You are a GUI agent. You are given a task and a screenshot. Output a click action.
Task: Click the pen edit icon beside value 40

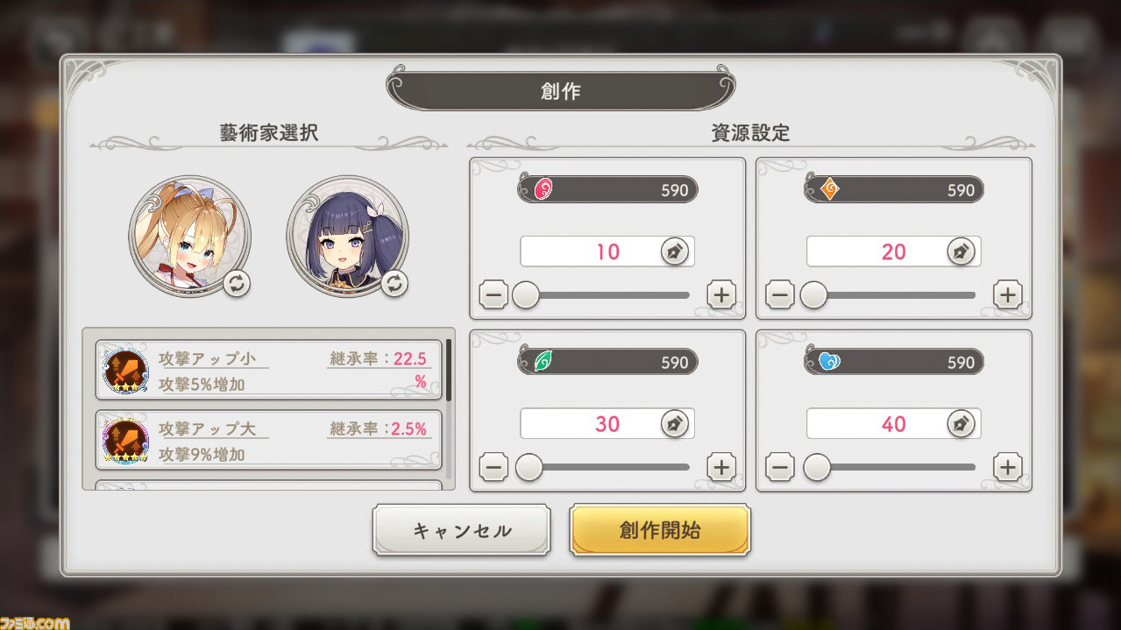point(961,424)
